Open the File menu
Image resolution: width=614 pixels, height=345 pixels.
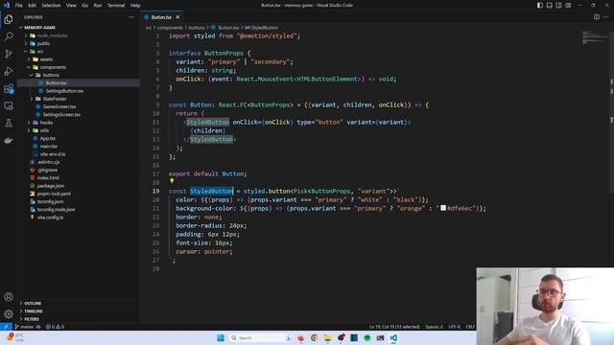click(19, 5)
